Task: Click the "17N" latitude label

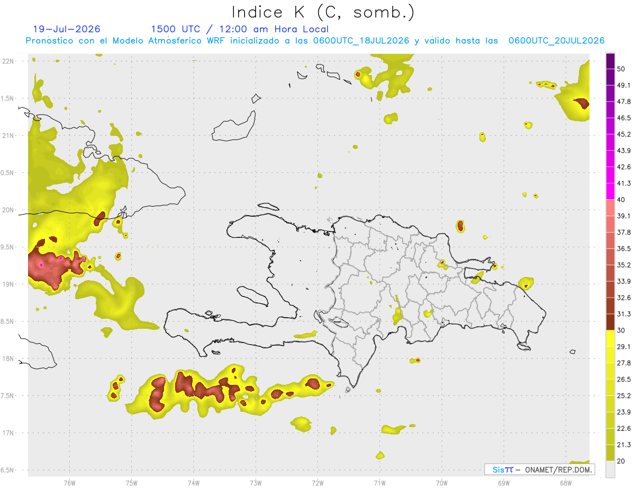Action: click(9, 433)
